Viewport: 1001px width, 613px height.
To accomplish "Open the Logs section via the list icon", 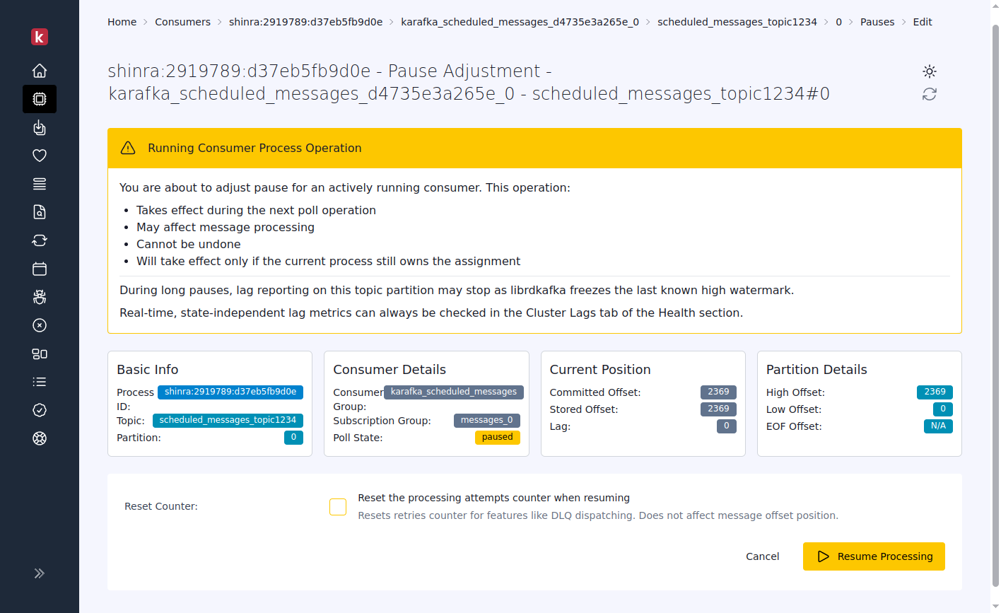I will (40, 382).
